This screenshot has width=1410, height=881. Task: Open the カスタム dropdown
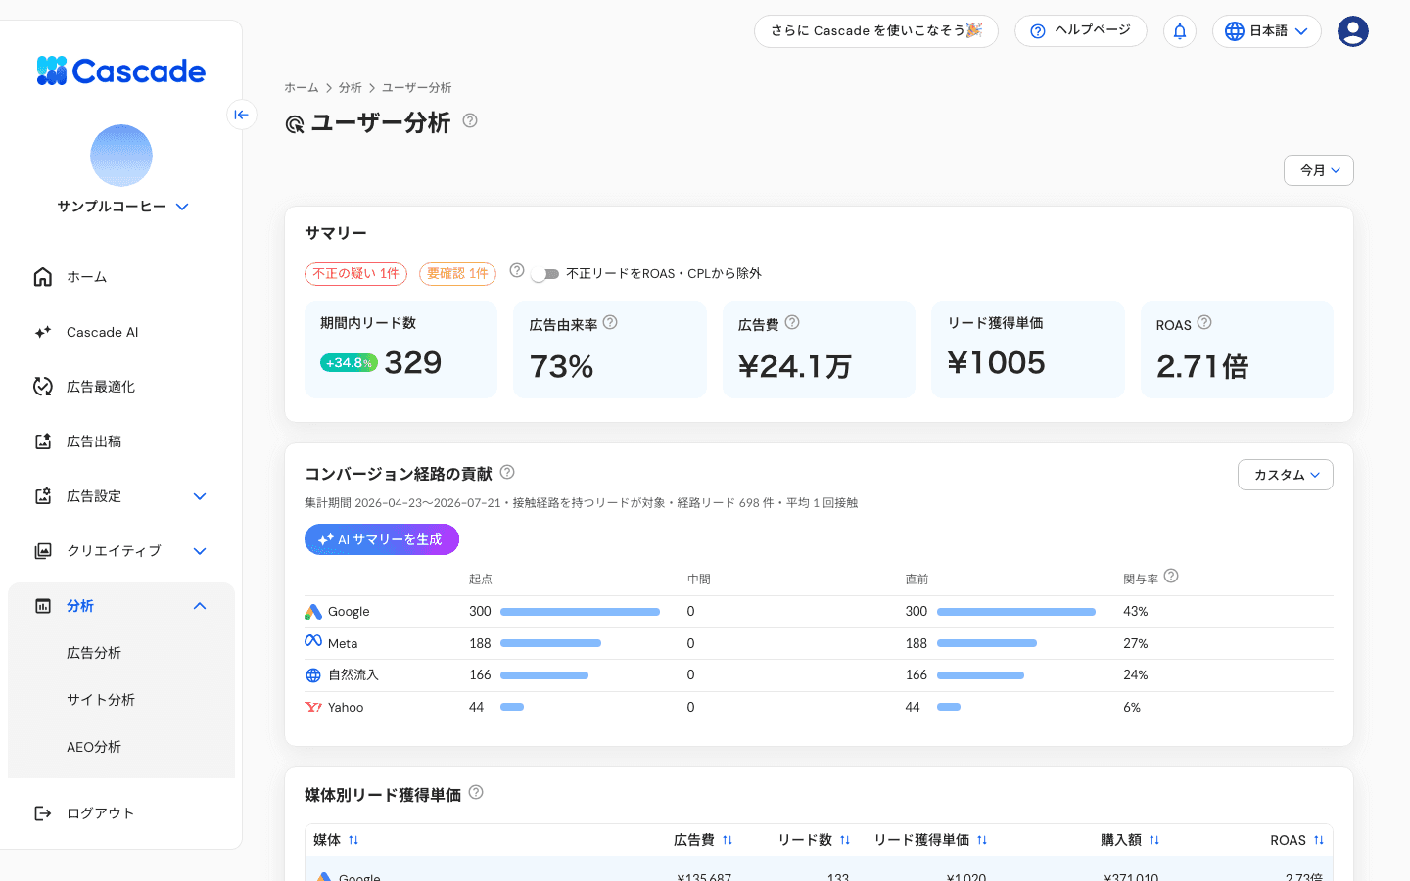[x=1286, y=475]
